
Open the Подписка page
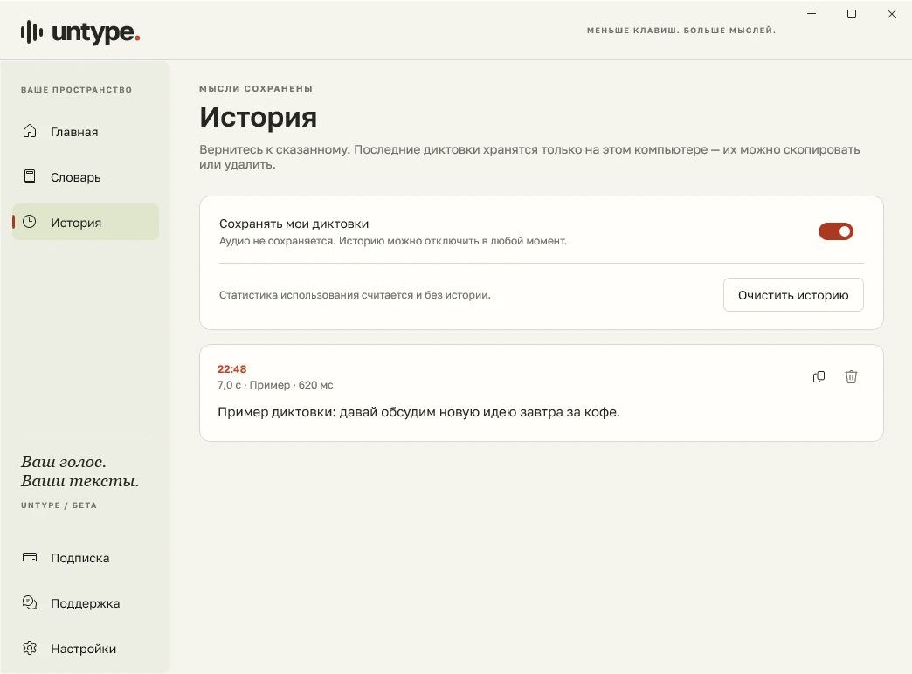86,558
